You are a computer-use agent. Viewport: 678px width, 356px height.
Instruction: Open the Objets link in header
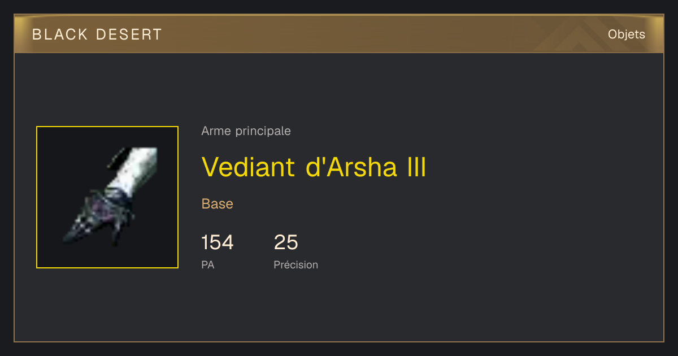click(x=626, y=34)
